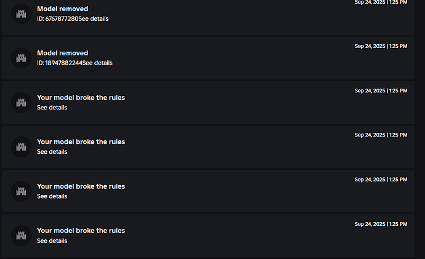The image size is (425, 259).
Task: Select the 'Model removed' title above ID 18947882244
Action: (62, 53)
